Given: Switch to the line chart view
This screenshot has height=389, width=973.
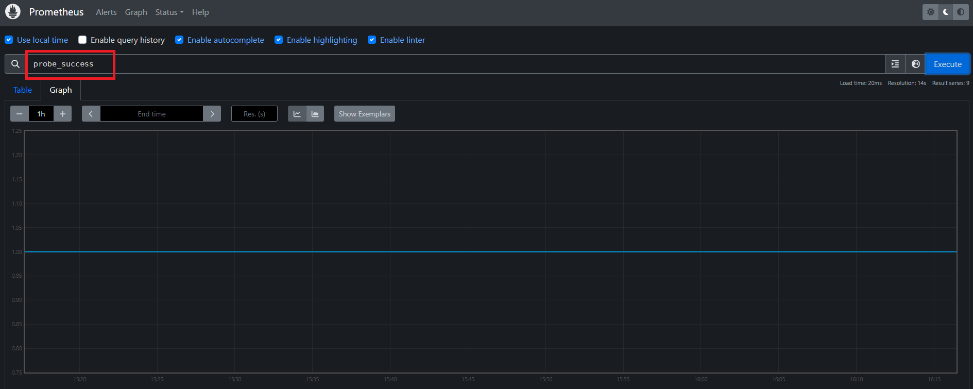Looking at the screenshot, I should [x=297, y=114].
